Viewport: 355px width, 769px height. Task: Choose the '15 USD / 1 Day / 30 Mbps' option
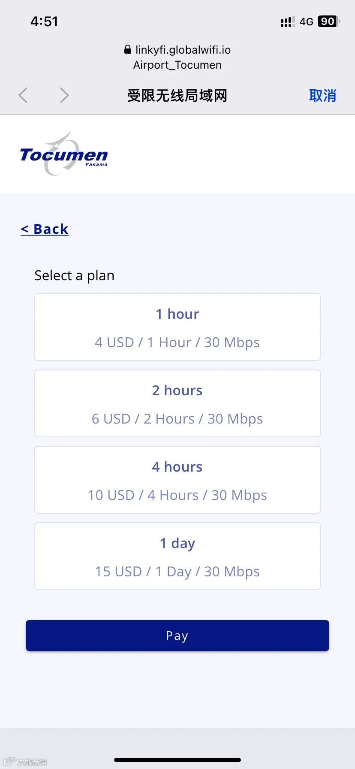pos(177,572)
